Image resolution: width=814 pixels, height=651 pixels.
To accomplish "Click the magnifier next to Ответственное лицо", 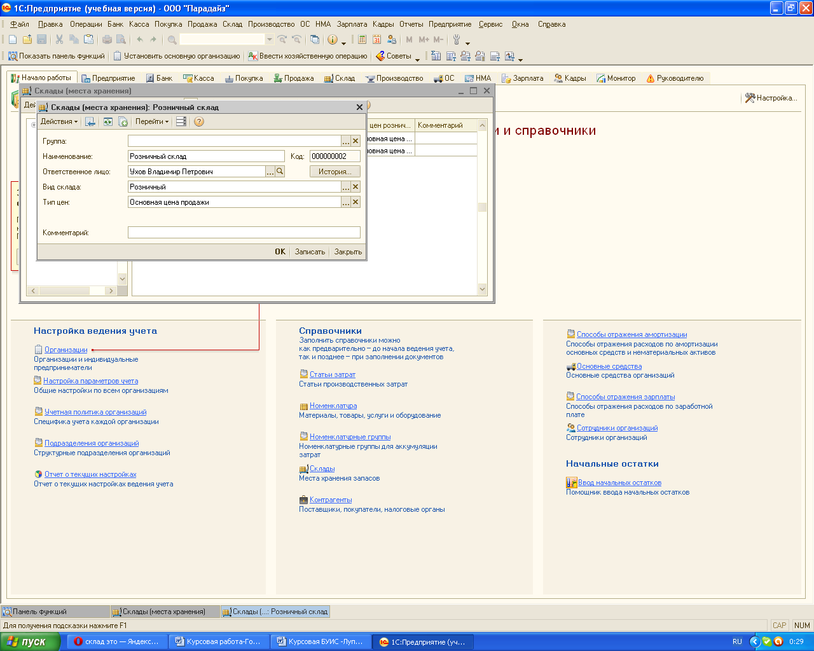I will (x=280, y=172).
